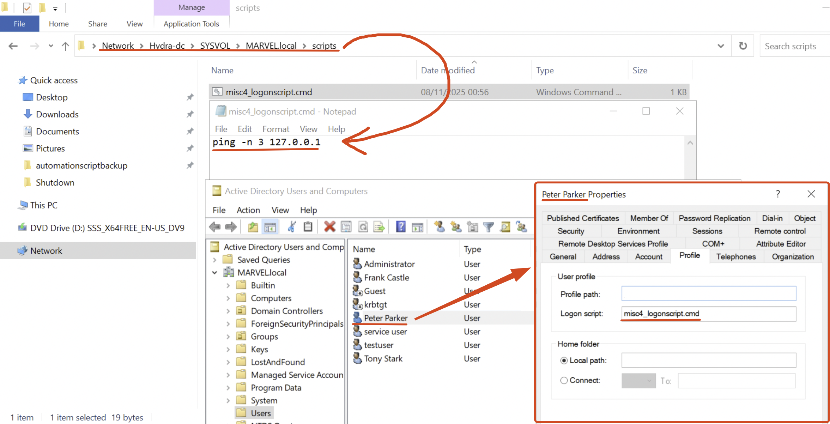Expand the Saved Queries tree node
This screenshot has height=424, width=830.
(214, 260)
